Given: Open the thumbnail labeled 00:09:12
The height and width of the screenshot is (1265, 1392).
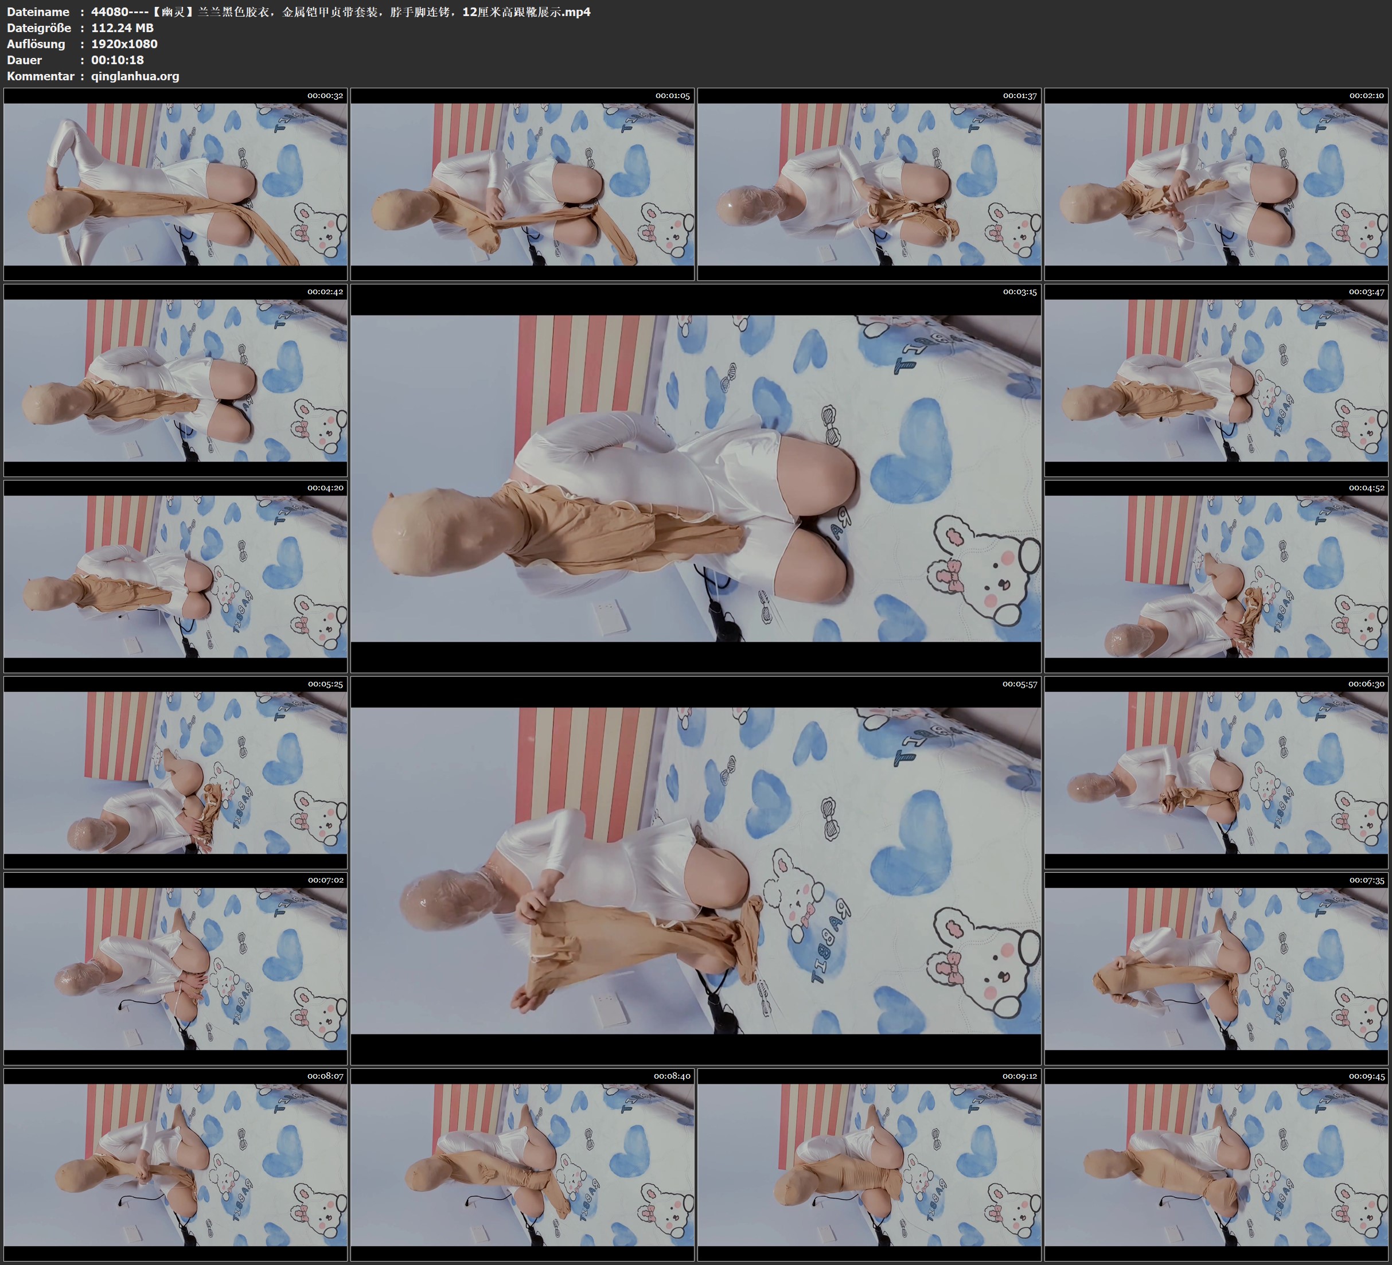Looking at the screenshot, I should [x=869, y=1165].
